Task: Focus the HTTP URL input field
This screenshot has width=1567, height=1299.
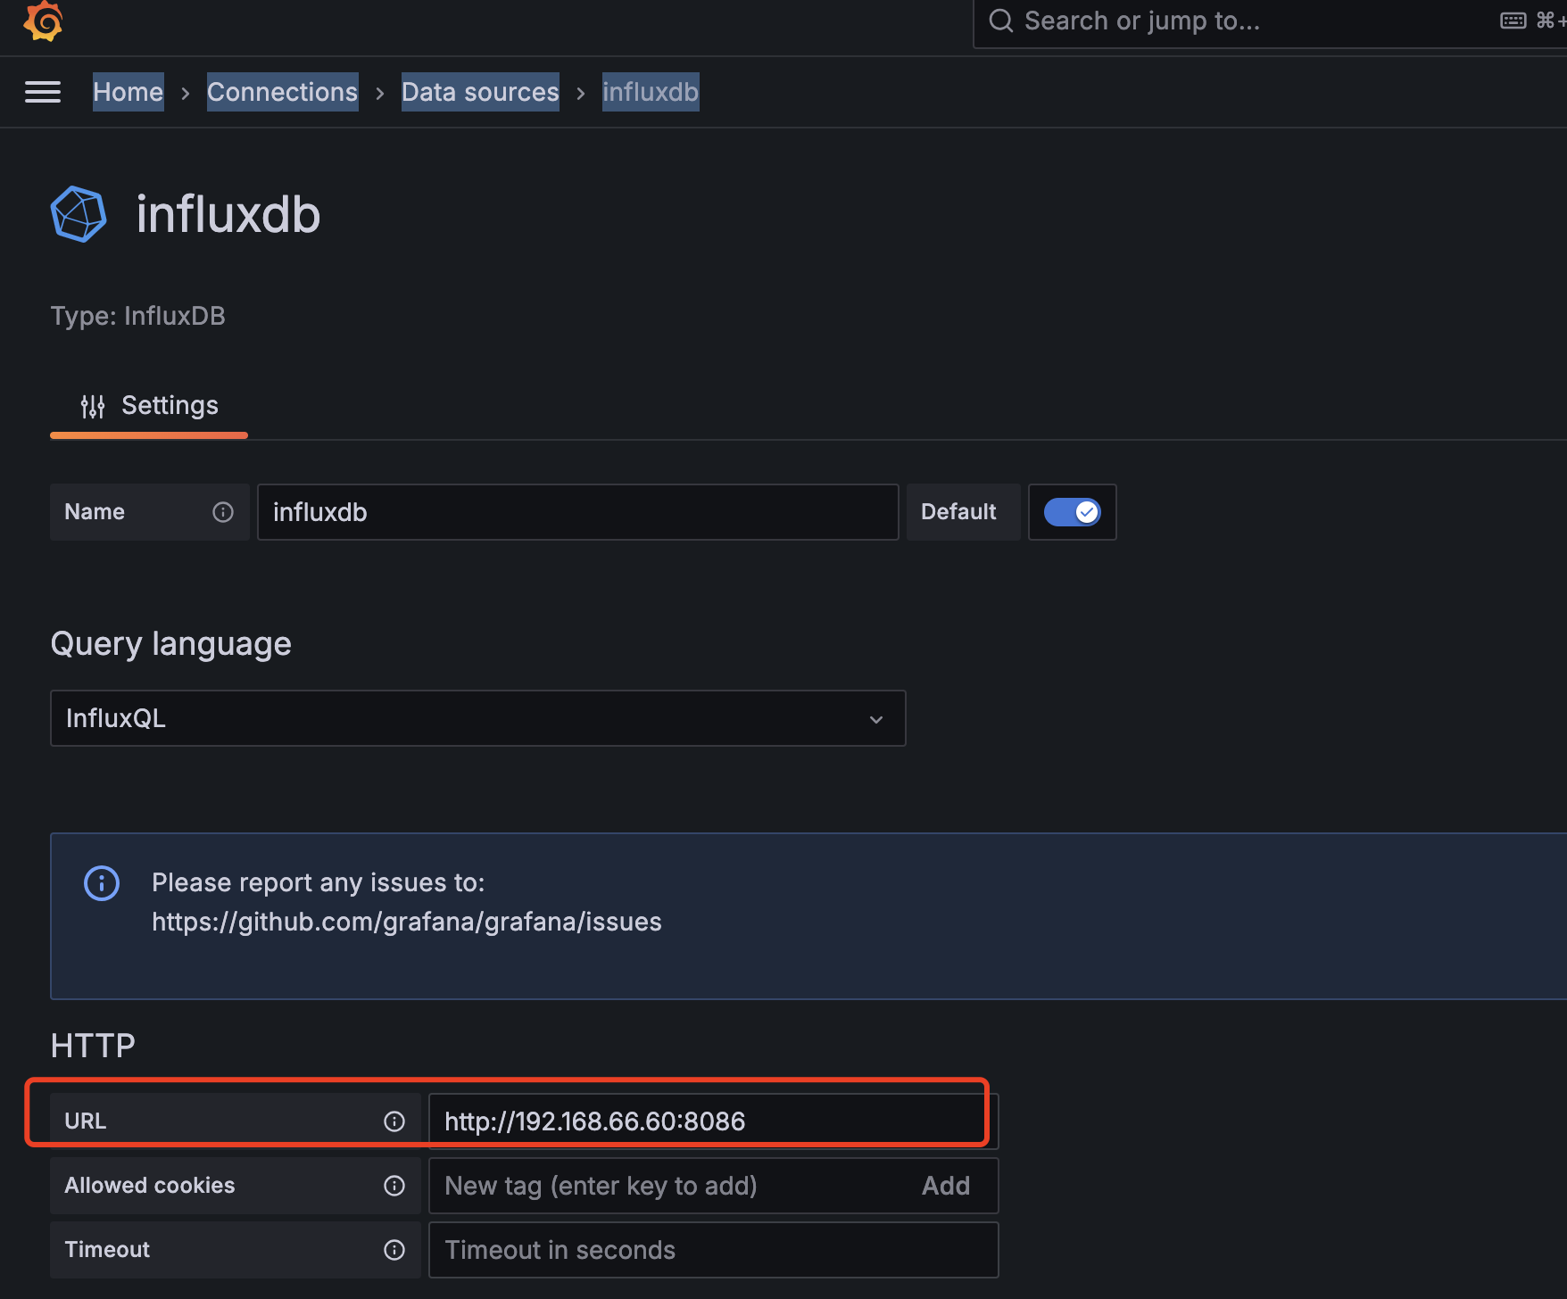Action: coord(705,1121)
